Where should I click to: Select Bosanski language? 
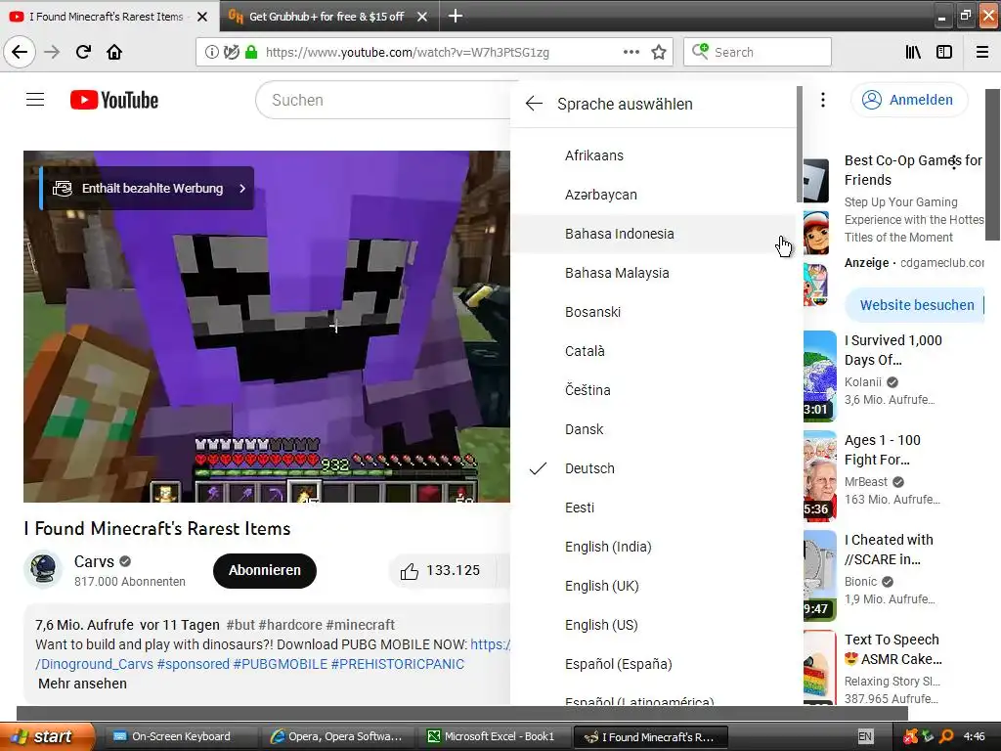click(x=653, y=312)
